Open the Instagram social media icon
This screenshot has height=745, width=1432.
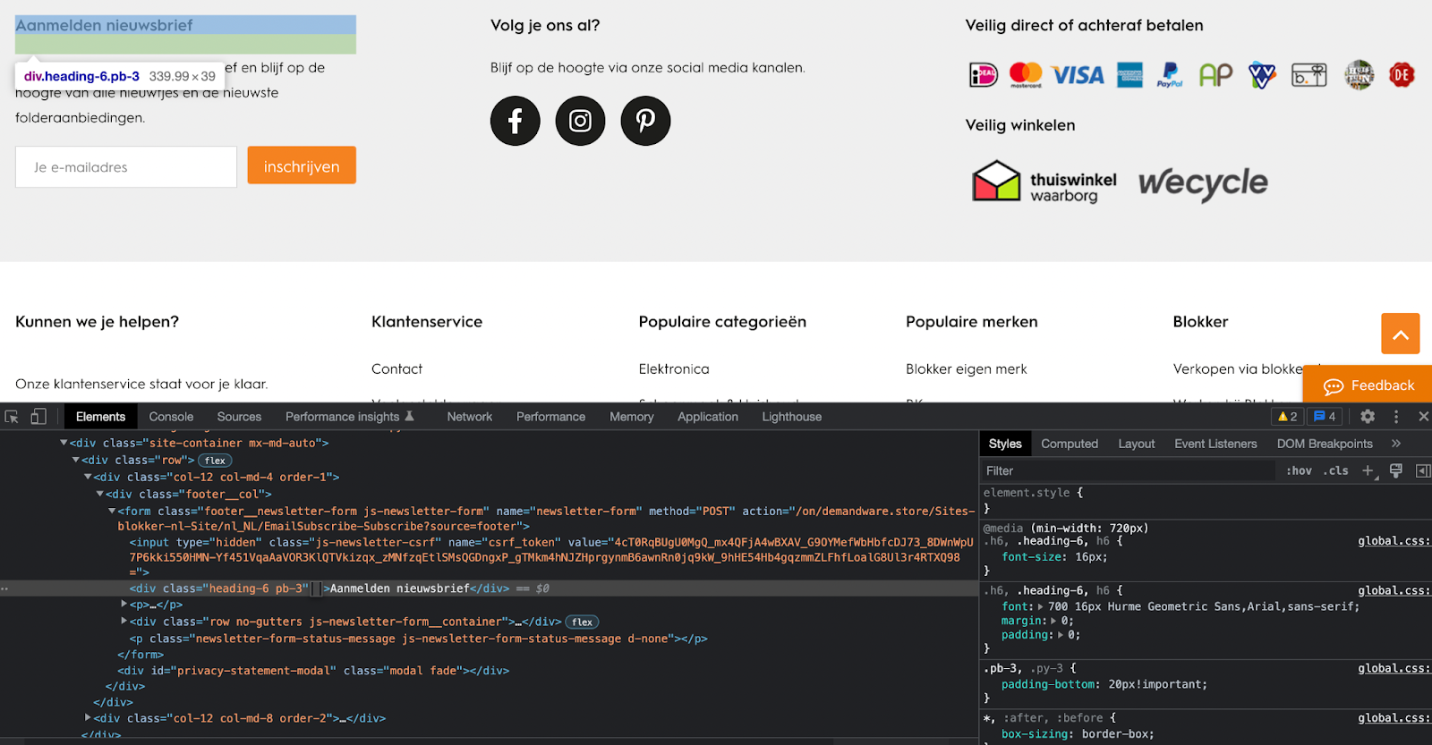580,121
